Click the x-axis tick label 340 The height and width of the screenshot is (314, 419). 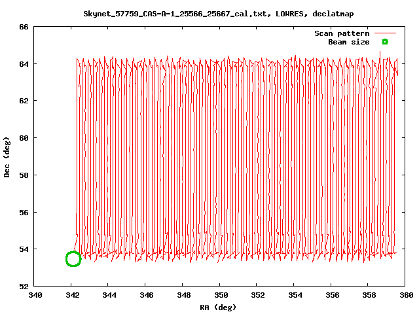35,295
